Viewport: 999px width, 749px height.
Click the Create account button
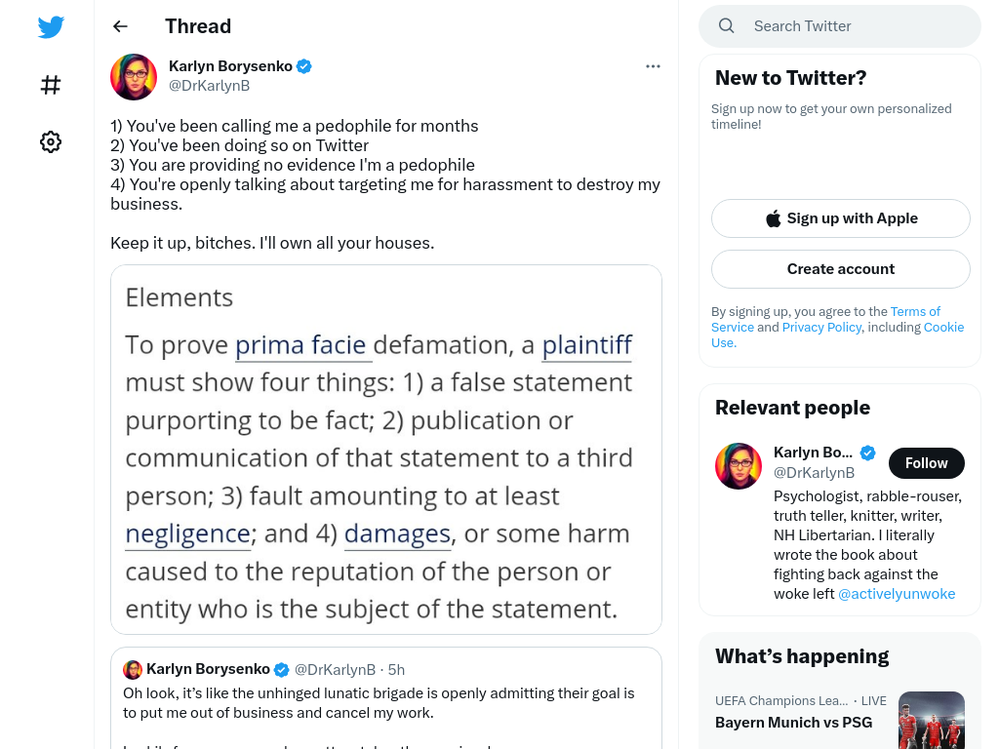[x=840, y=269]
